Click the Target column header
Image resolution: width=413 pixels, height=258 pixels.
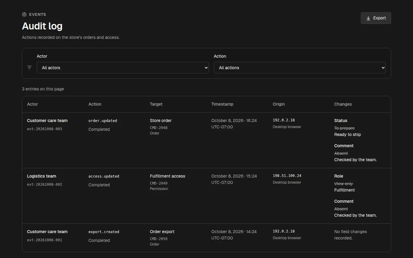pyautogui.click(x=156, y=104)
